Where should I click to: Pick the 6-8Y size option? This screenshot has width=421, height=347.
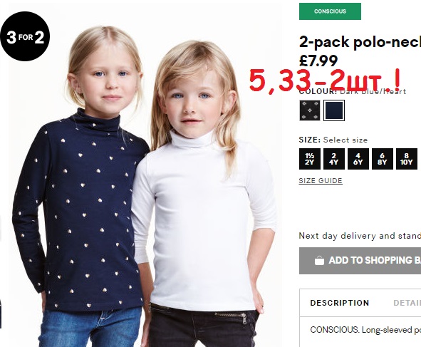[383, 159]
